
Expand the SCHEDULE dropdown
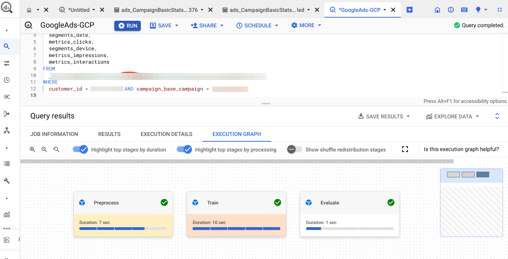[x=277, y=25]
